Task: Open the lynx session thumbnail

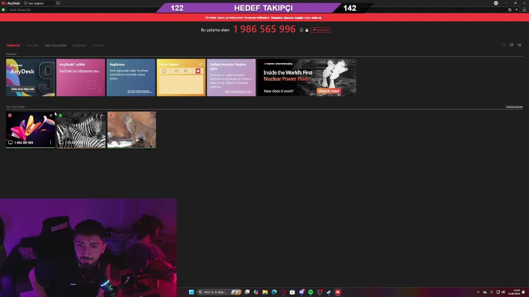Action: [132, 130]
